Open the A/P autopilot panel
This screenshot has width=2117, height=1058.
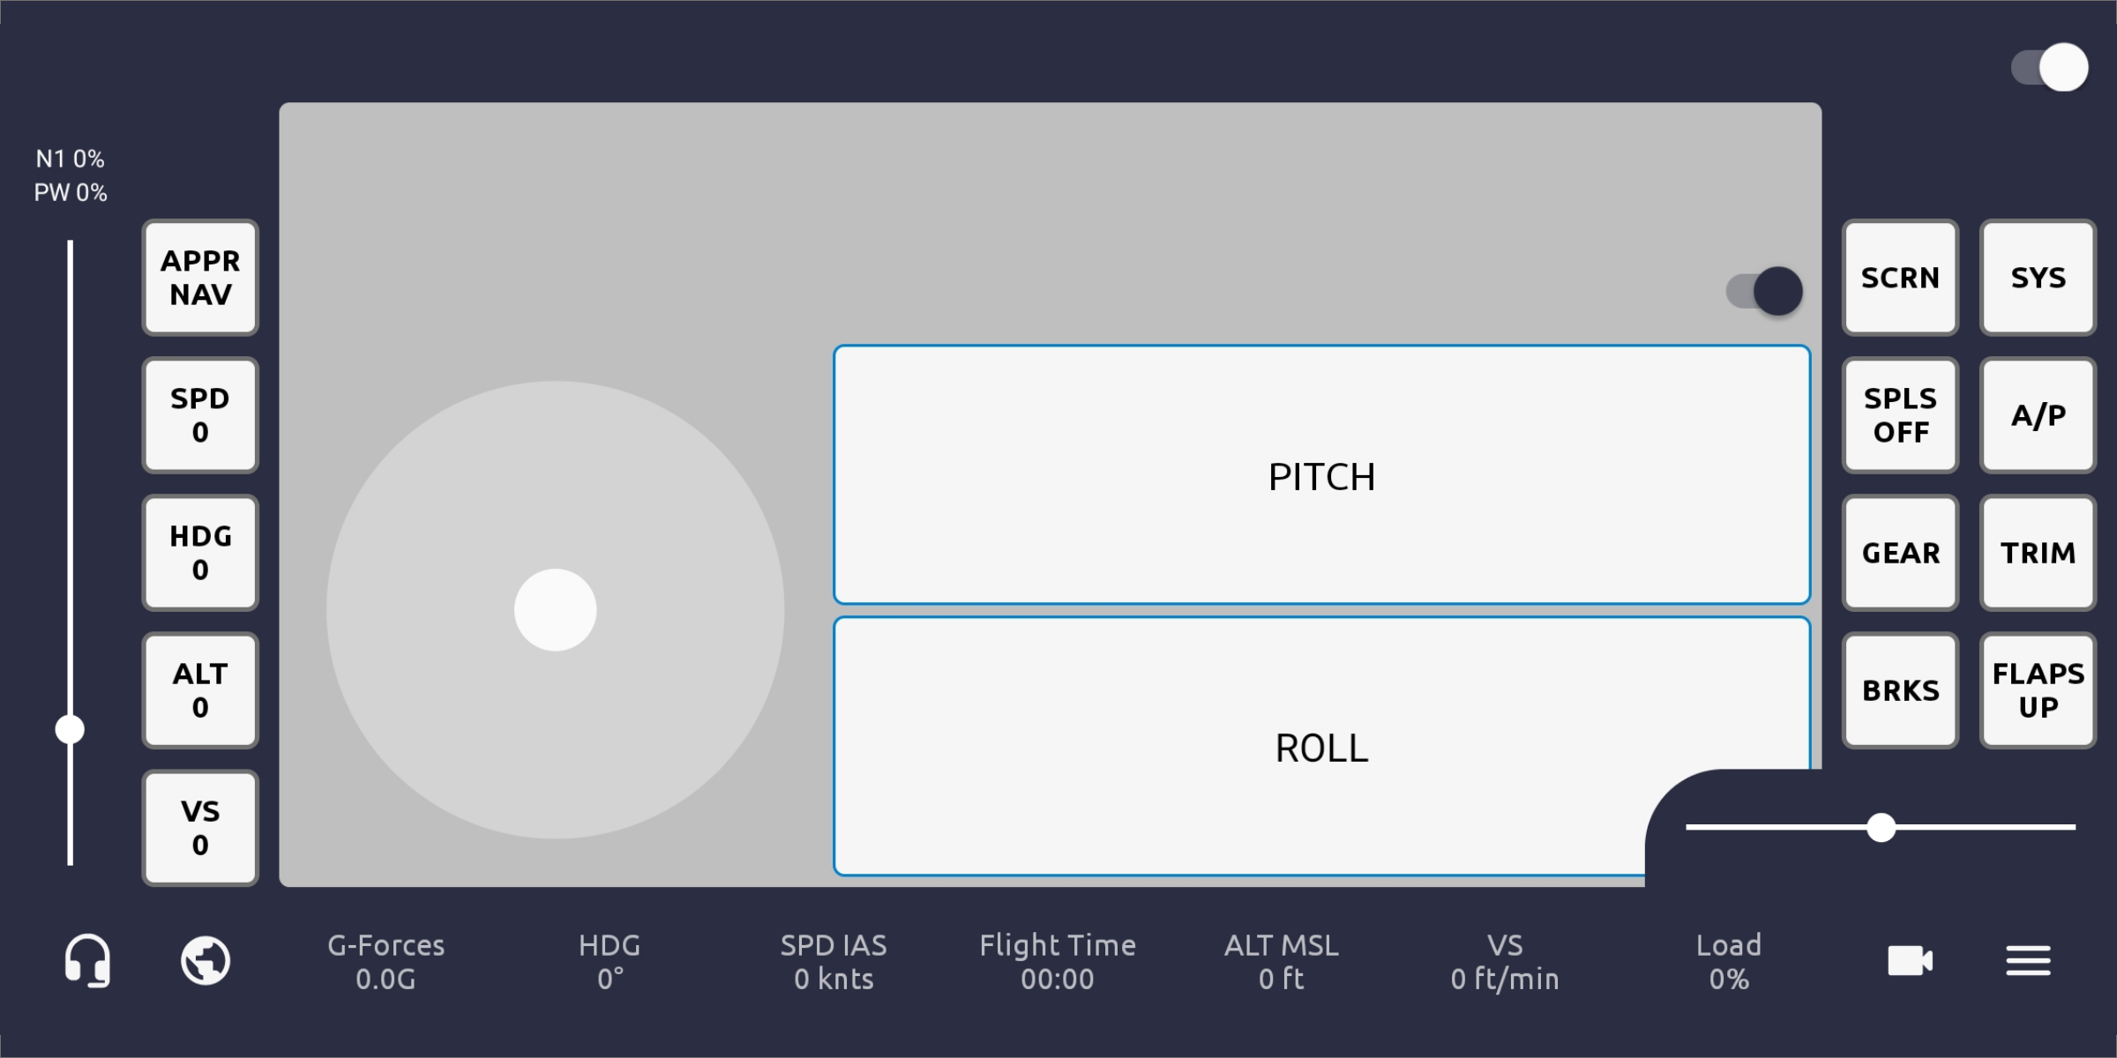pos(2038,415)
